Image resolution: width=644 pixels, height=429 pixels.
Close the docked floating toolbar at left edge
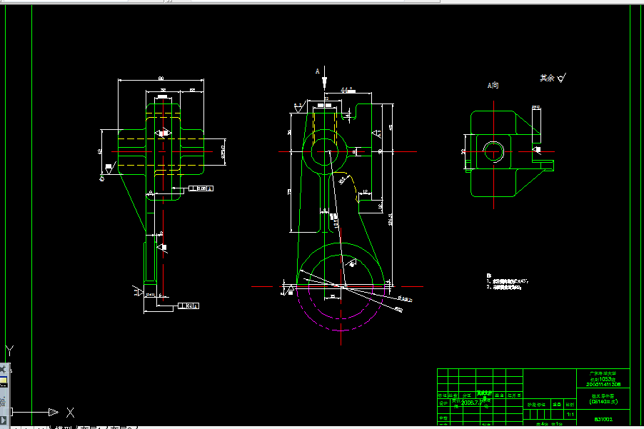[x=3, y=368]
